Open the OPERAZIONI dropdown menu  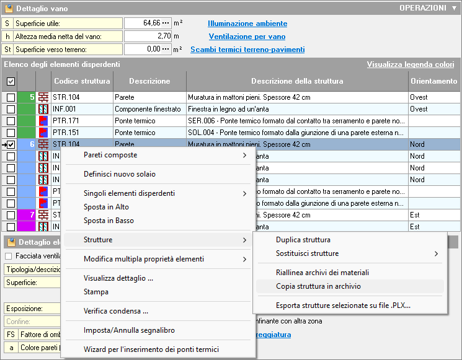click(427, 9)
